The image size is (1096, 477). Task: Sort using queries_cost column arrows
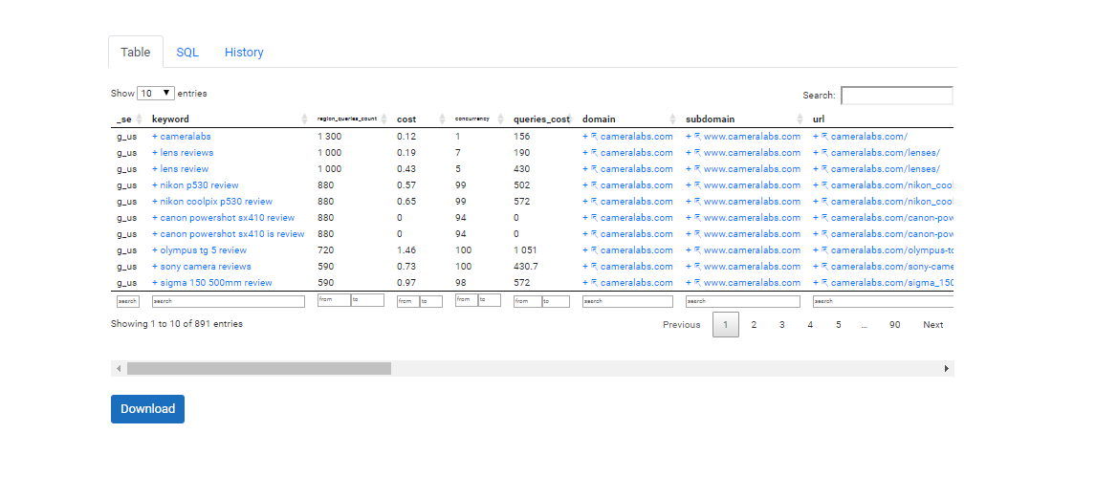click(x=571, y=119)
